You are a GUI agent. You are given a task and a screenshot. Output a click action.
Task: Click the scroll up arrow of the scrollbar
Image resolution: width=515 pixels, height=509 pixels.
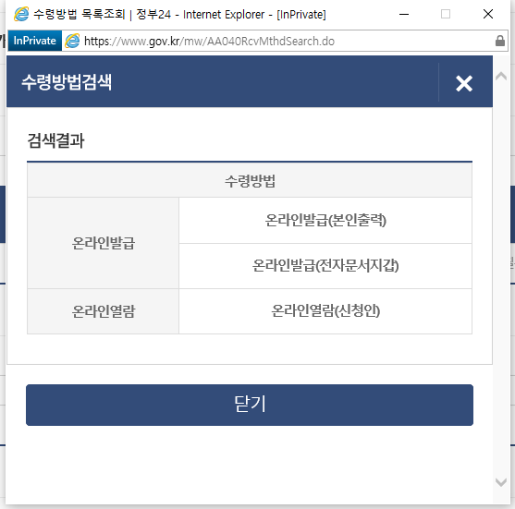pos(501,77)
